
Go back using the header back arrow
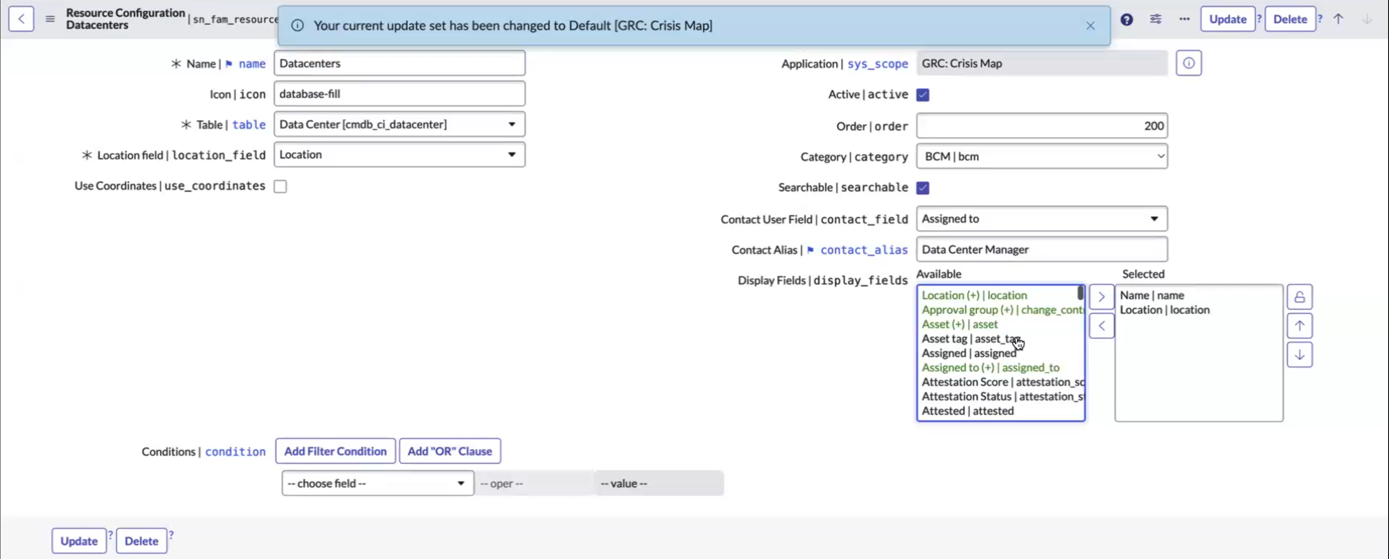[21, 20]
